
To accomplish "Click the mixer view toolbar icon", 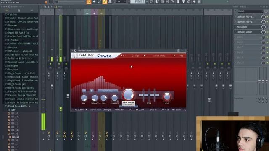I will [168, 2].
